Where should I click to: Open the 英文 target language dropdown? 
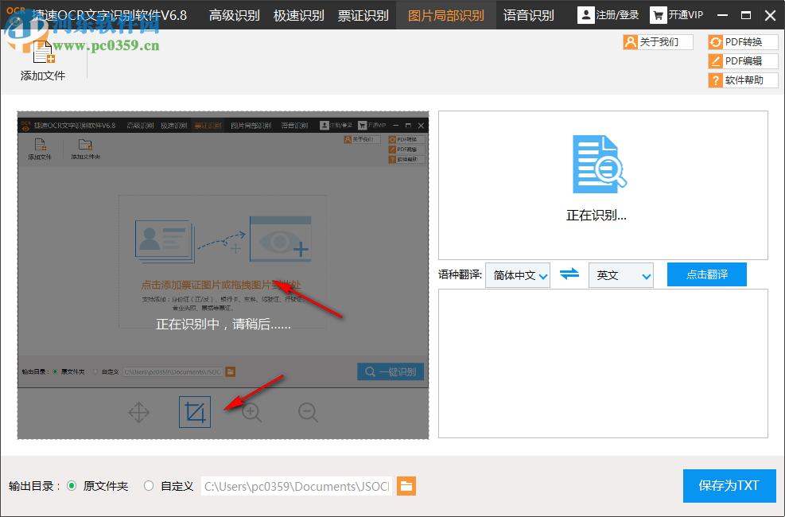[x=621, y=275]
